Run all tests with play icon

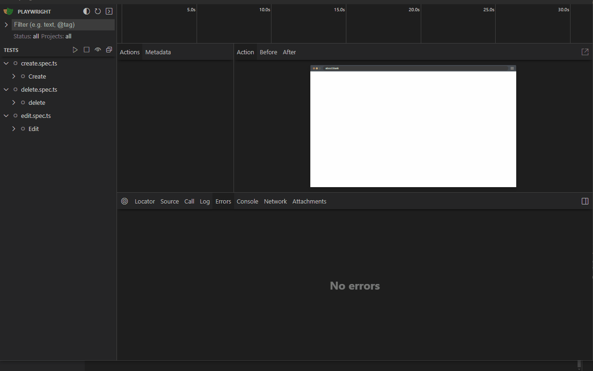coord(75,50)
